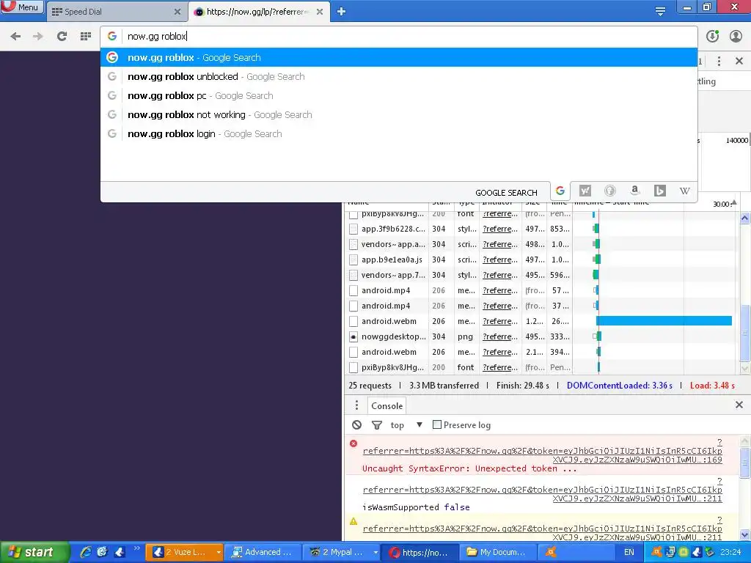Open the Opera Menu button
The height and width of the screenshot is (563, 751).
click(22, 7)
